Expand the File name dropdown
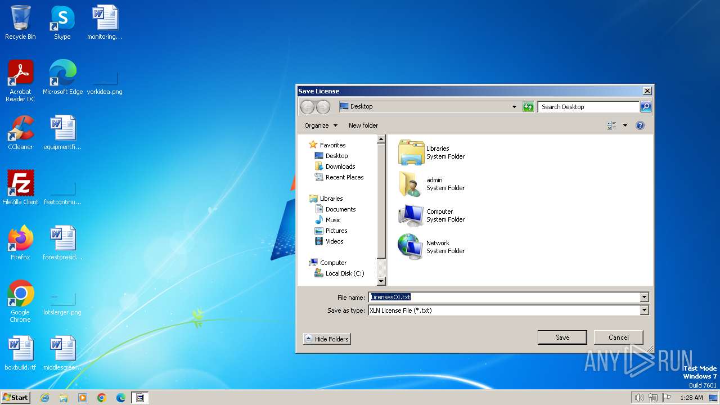Image resolution: width=720 pixels, height=405 pixels. (x=644, y=297)
